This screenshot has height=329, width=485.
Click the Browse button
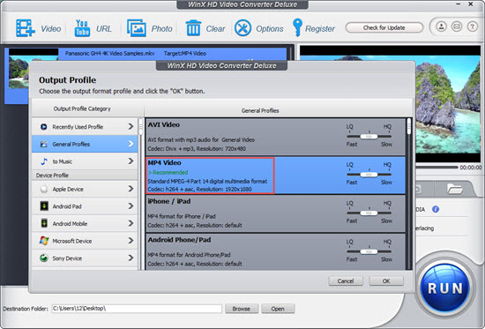click(x=242, y=309)
